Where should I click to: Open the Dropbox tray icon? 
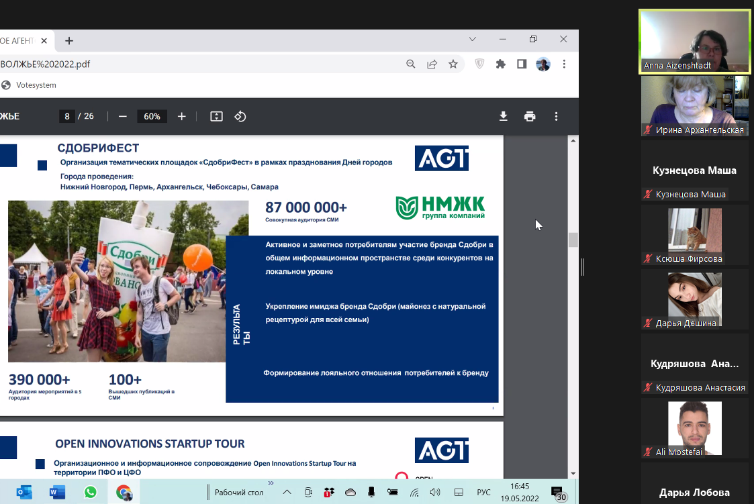tap(329, 492)
